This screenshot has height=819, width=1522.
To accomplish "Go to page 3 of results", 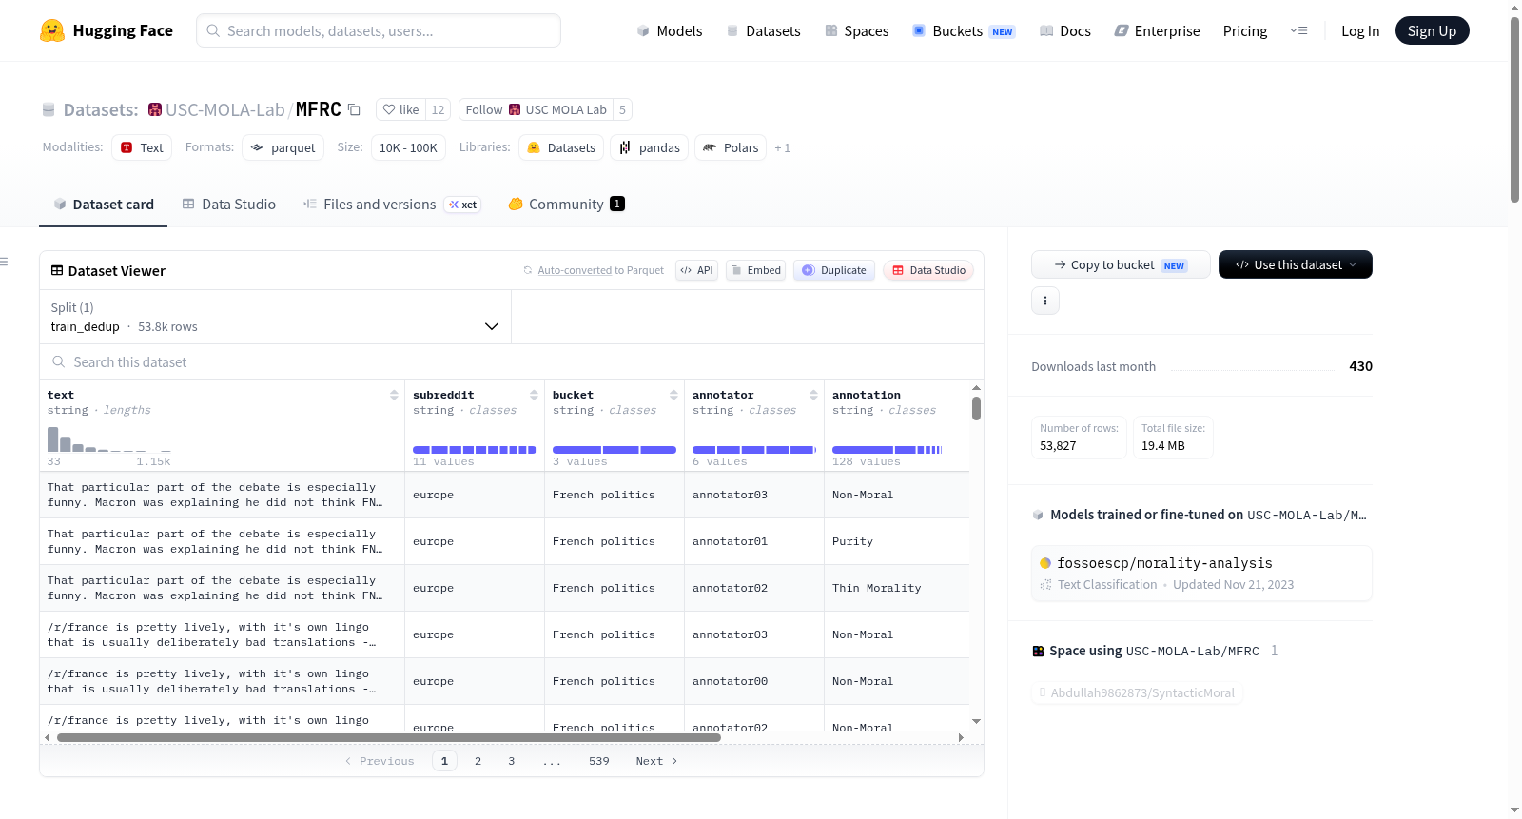I will (512, 761).
